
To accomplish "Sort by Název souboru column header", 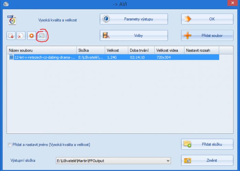I will [x=42, y=50].
